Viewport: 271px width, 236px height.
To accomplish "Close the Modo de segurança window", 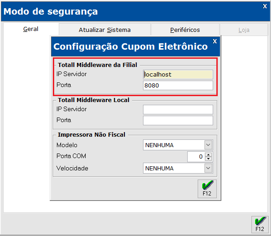I will [x=265, y=6].
